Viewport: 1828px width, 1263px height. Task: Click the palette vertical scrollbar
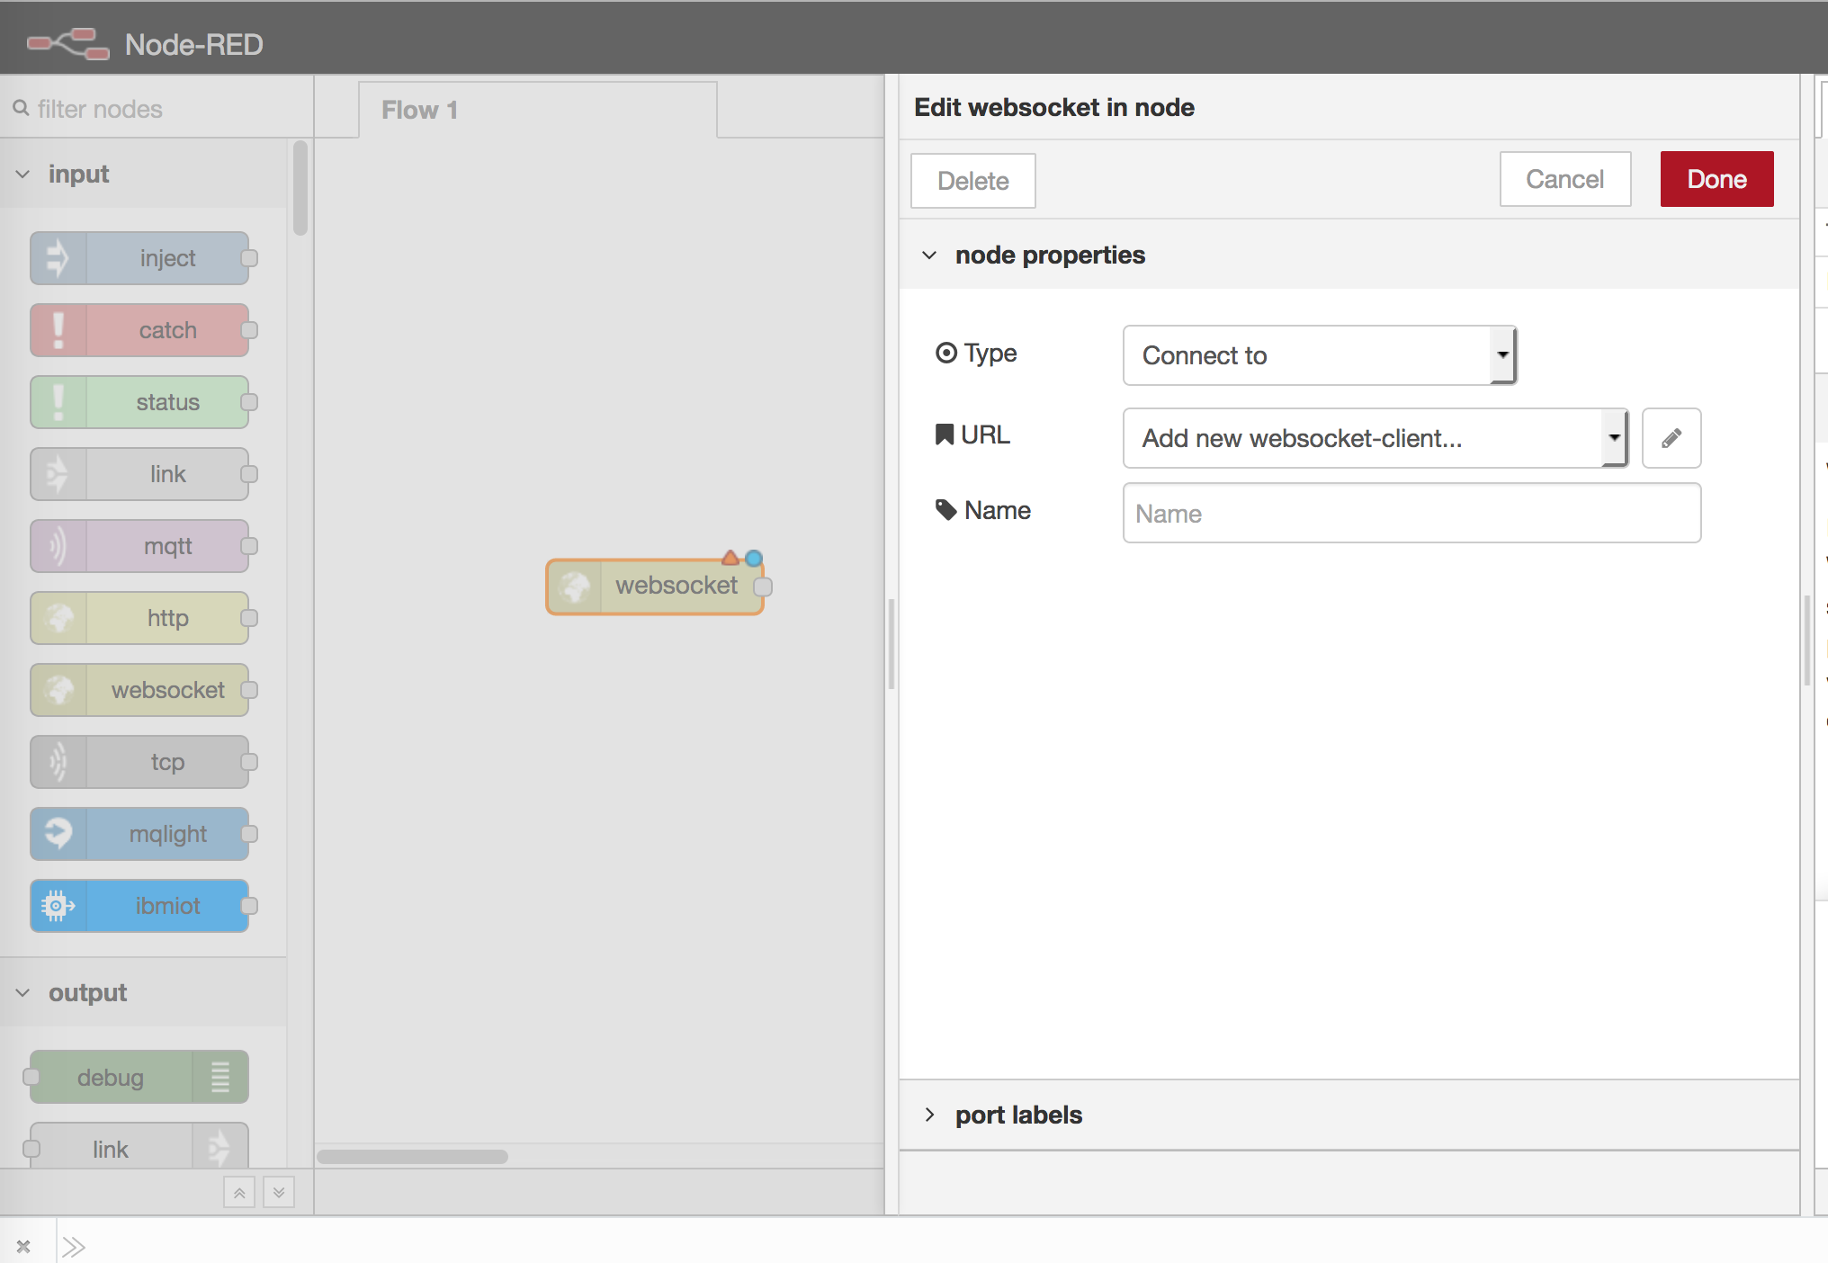(300, 189)
